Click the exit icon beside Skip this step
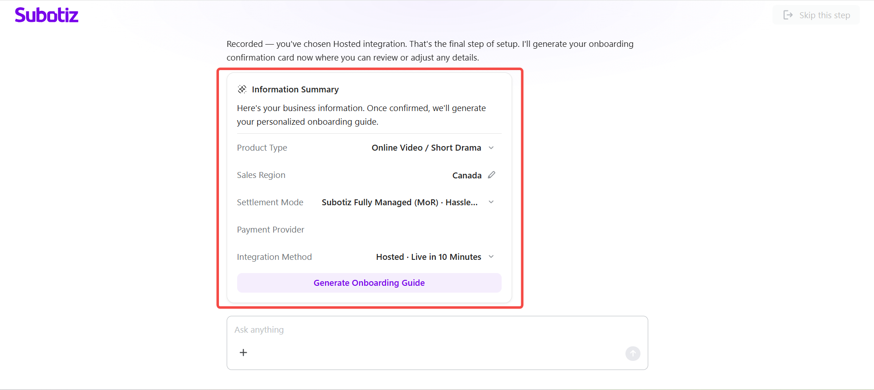 788,15
